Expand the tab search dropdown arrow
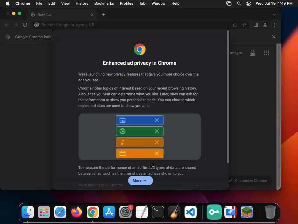 (274, 15)
